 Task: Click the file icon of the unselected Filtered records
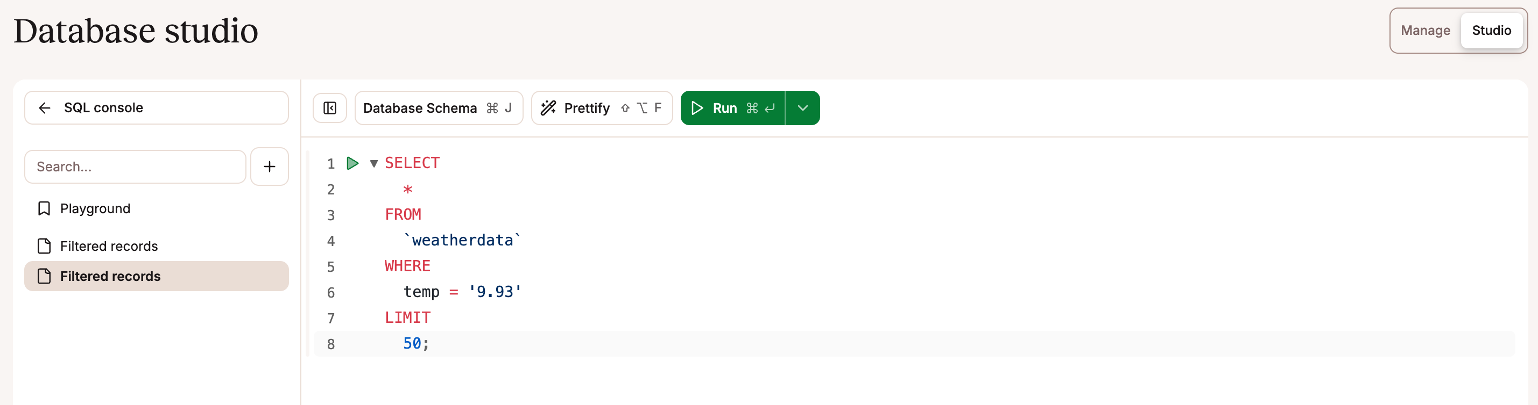(x=44, y=246)
